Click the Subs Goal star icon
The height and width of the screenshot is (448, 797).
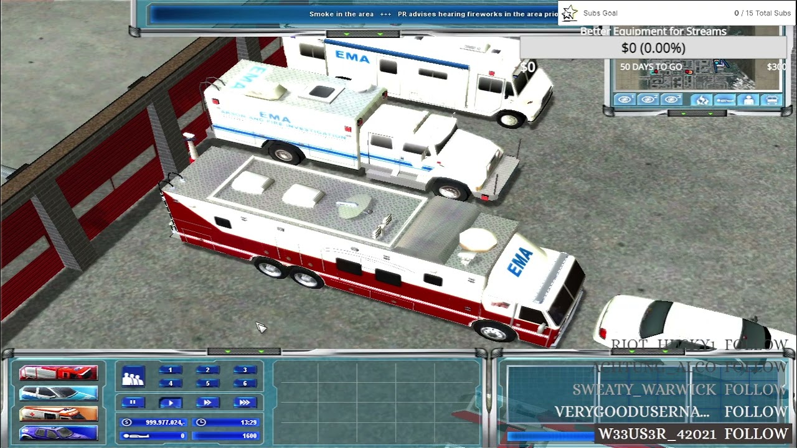tap(569, 14)
